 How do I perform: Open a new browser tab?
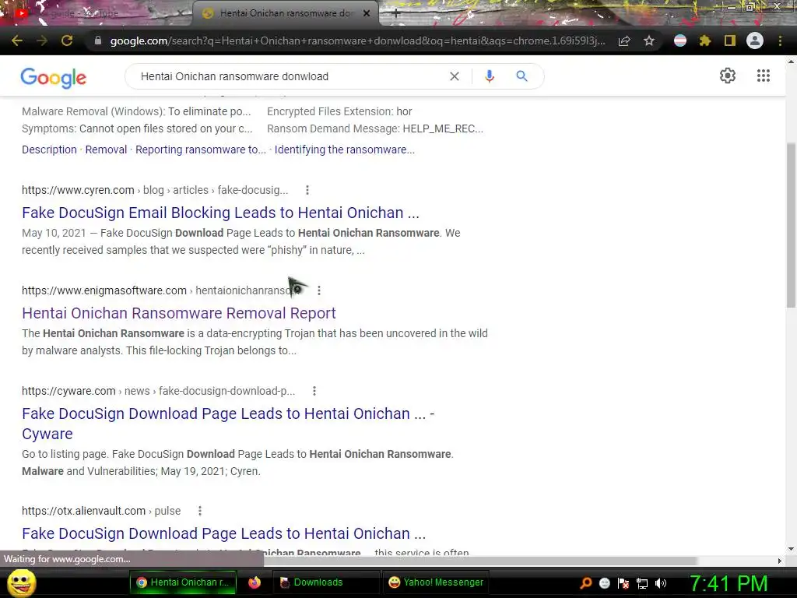[396, 14]
